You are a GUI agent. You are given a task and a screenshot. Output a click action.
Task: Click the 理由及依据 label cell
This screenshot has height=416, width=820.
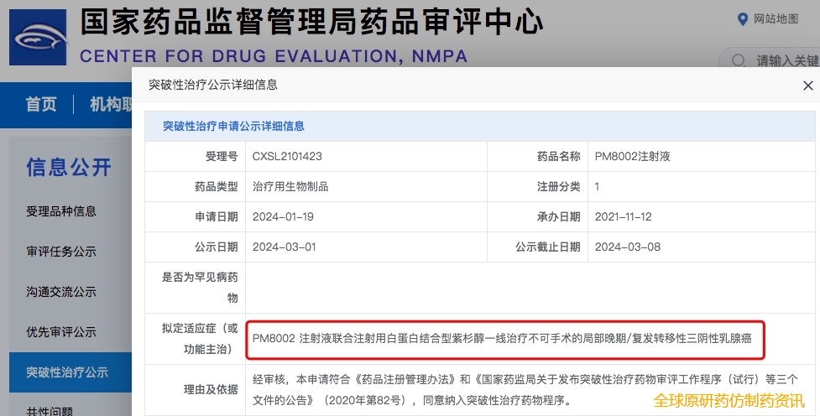click(x=195, y=390)
